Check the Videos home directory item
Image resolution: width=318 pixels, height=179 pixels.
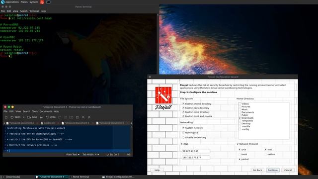(x=239, y=104)
